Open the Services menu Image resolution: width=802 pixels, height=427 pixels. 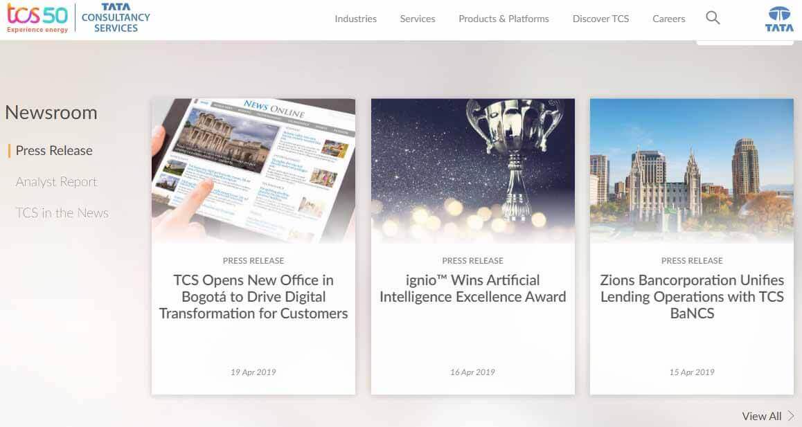click(418, 19)
